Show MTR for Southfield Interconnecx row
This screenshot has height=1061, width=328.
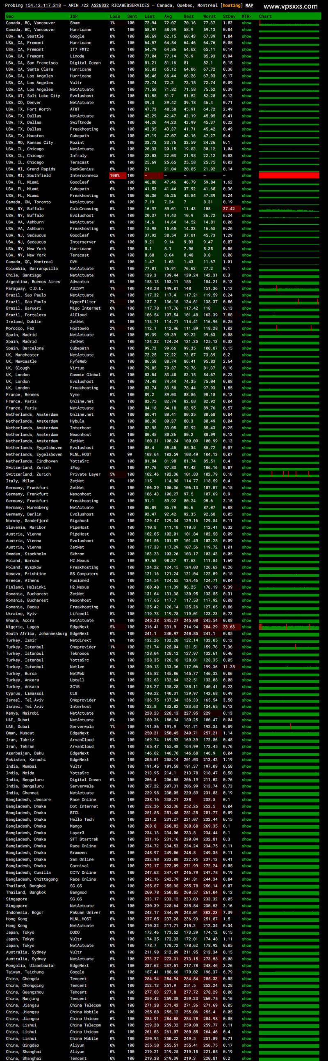pyautogui.click(x=247, y=175)
